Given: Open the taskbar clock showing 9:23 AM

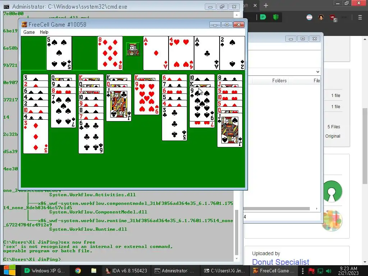Looking at the screenshot, I should [x=348, y=271].
